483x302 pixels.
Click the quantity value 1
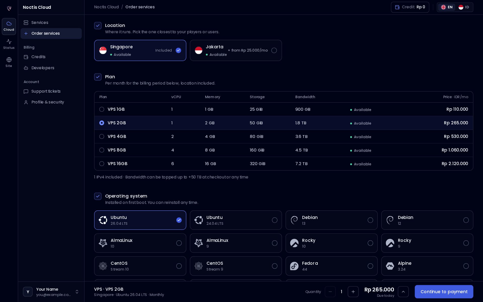tap(341, 292)
